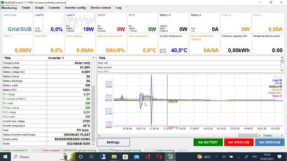This screenshot has height=161, width=287.
Task: Select the Battery voltage 51,90V row
Action: click(47, 68)
